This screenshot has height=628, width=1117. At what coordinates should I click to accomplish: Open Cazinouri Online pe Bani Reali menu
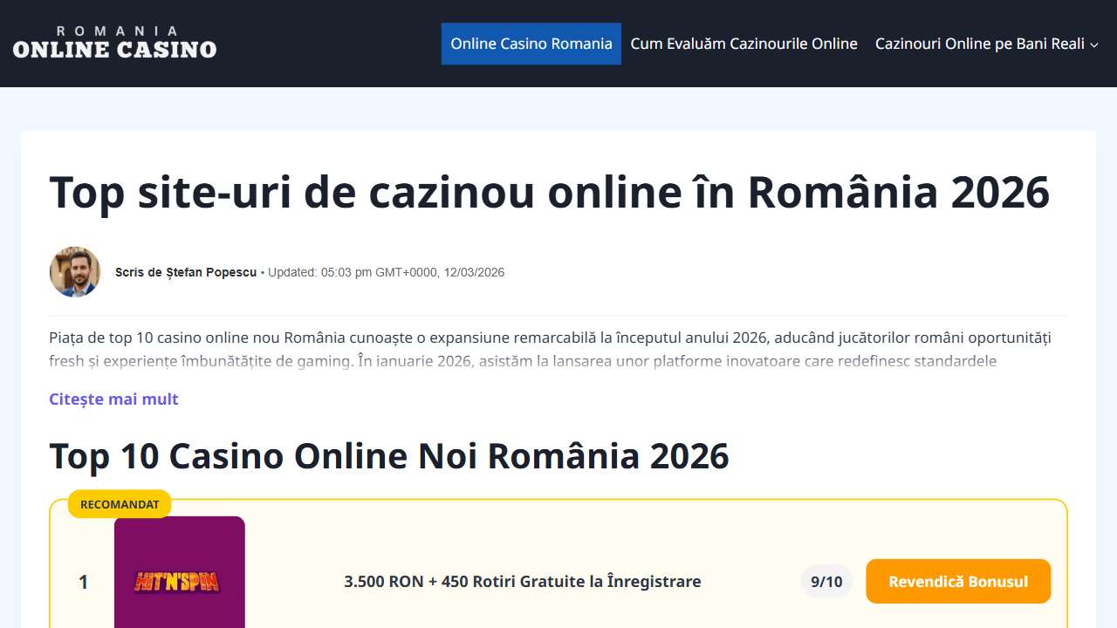tap(979, 44)
